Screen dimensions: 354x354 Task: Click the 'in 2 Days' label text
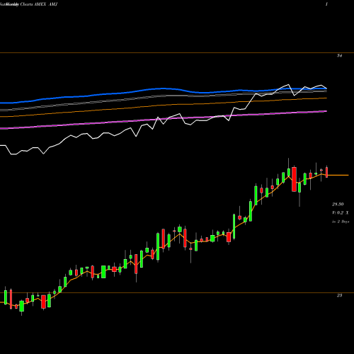click(x=341, y=222)
